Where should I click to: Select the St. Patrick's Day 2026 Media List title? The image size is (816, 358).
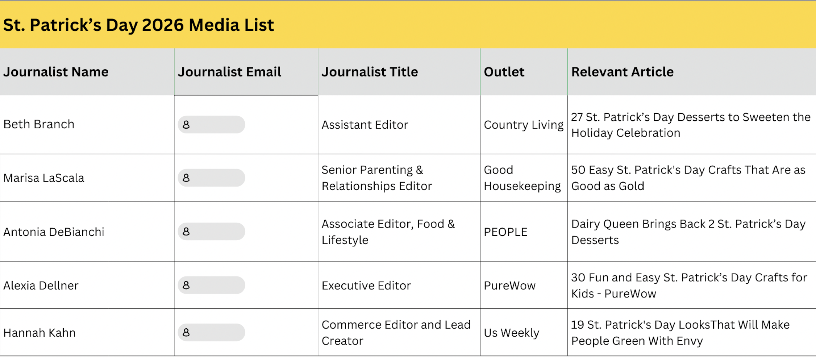click(x=138, y=25)
